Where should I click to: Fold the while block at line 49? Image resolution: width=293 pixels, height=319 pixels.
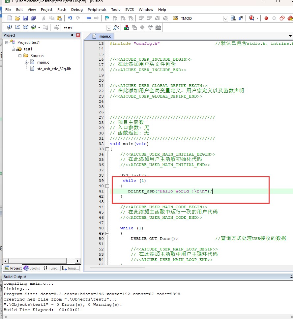107,233
